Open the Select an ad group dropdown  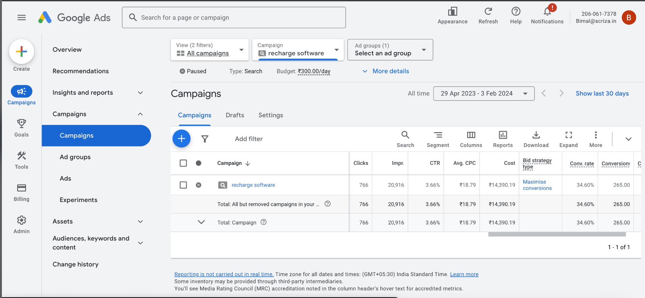pyautogui.click(x=390, y=49)
